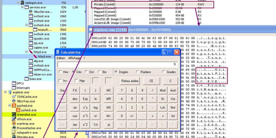The width and height of the screenshot is (276, 138).
Task: Tick the Hyp checkbox
Action: [x=76, y=81]
